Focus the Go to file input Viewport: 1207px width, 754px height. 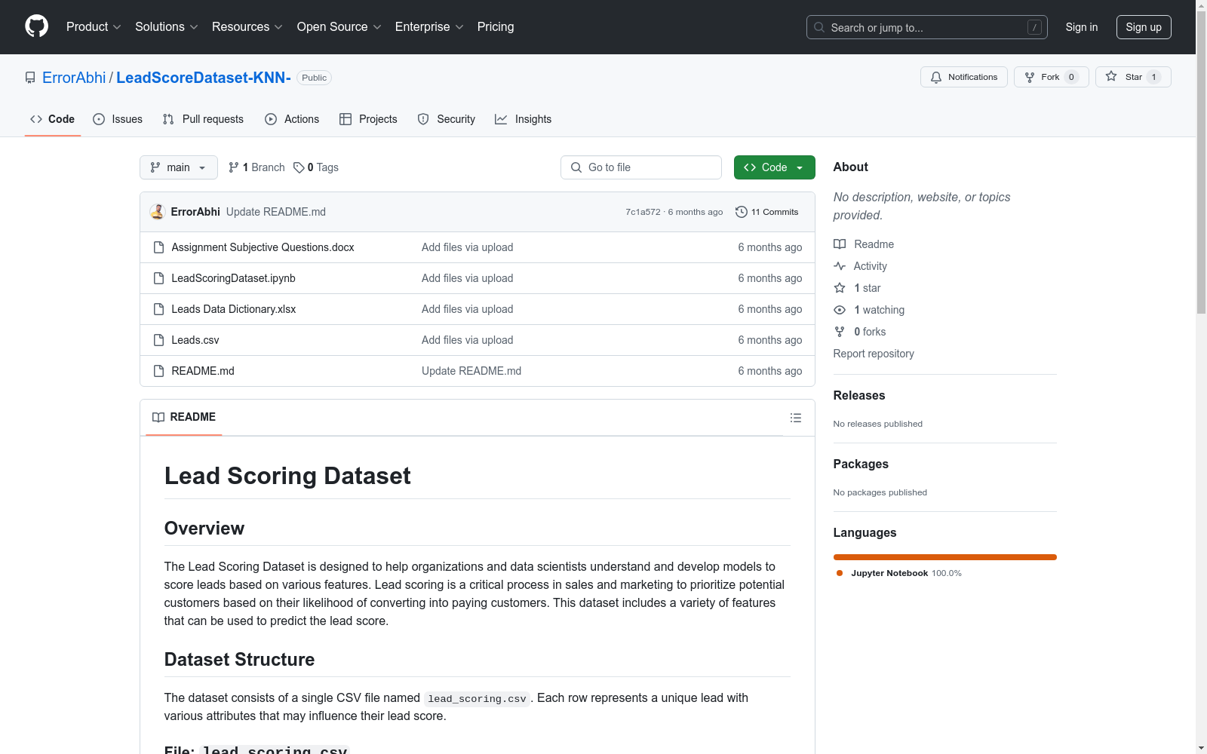point(641,167)
